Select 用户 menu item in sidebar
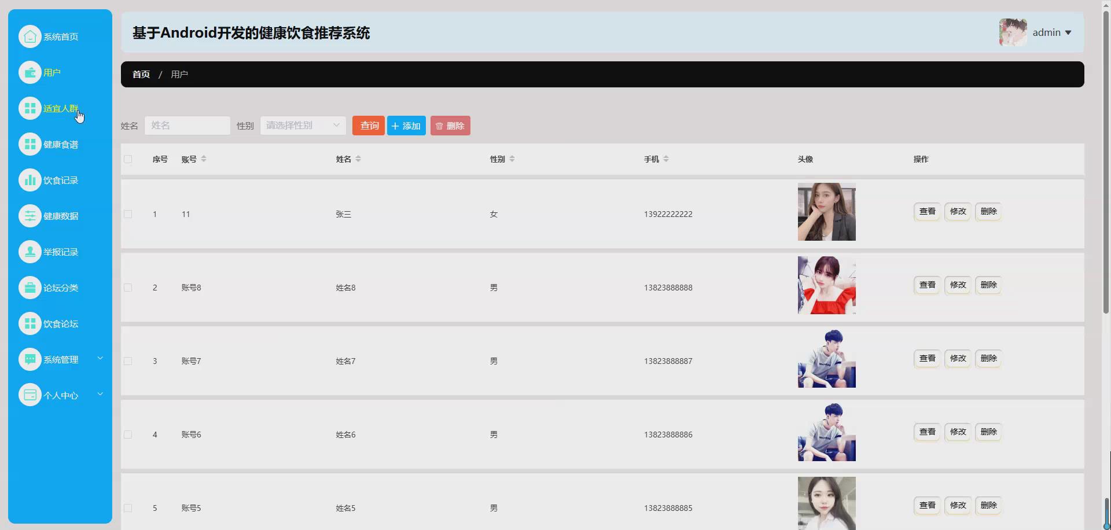The height and width of the screenshot is (530, 1111). [52, 72]
